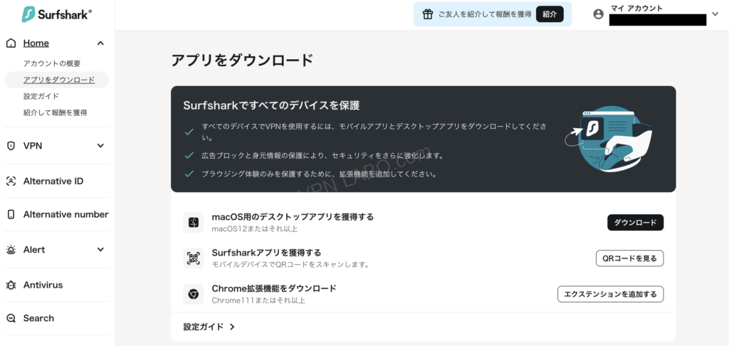Click the VPN shield icon
This screenshot has height=346, width=729.
[11, 145]
